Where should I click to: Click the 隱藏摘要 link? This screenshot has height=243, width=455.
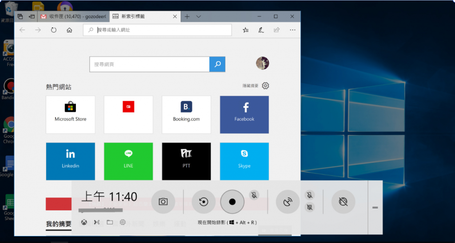click(251, 86)
